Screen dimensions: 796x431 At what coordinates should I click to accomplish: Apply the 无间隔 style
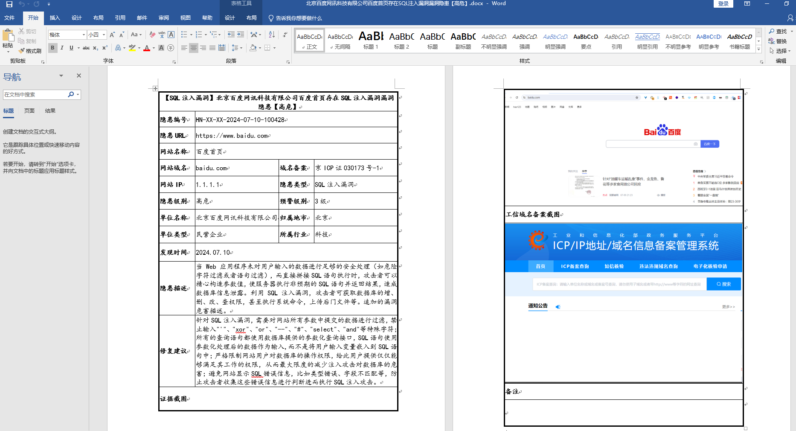pos(340,41)
